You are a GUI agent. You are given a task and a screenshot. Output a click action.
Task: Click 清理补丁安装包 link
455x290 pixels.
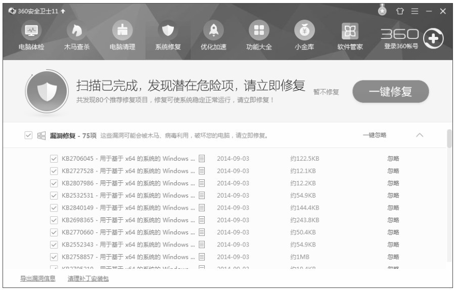(88, 279)
